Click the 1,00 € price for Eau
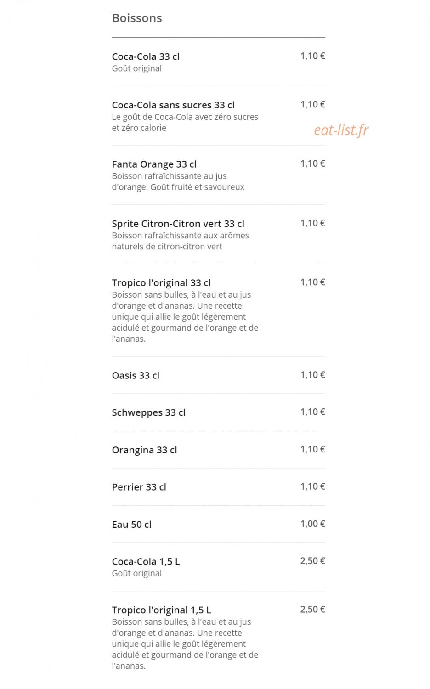The width and height of the screenshot is (430, 689). pos(312,524)
